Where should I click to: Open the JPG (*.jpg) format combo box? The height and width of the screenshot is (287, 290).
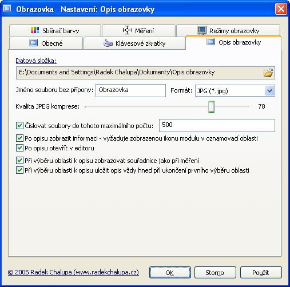tap(235, 91)
